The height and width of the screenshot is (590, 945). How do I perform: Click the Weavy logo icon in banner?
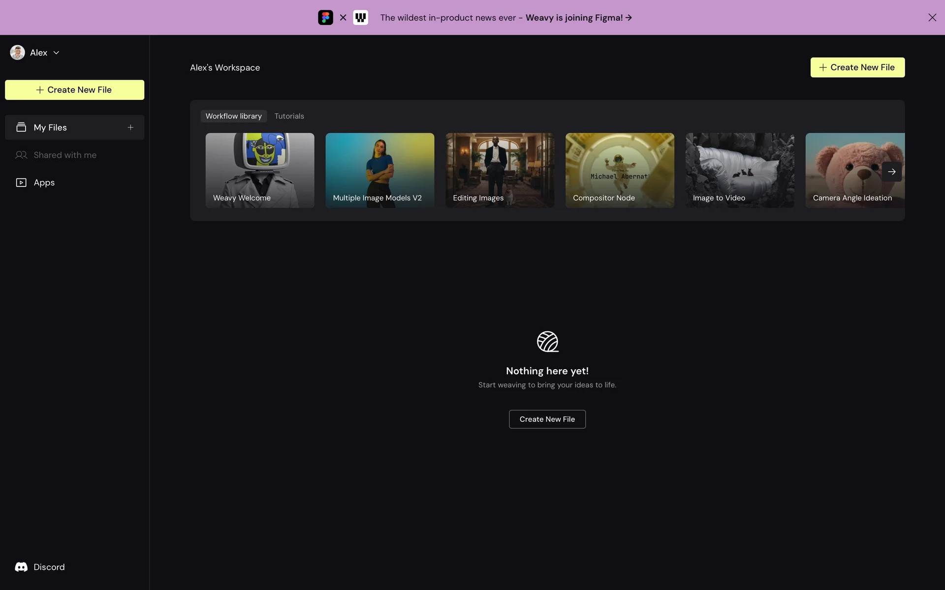pos(360,18)
